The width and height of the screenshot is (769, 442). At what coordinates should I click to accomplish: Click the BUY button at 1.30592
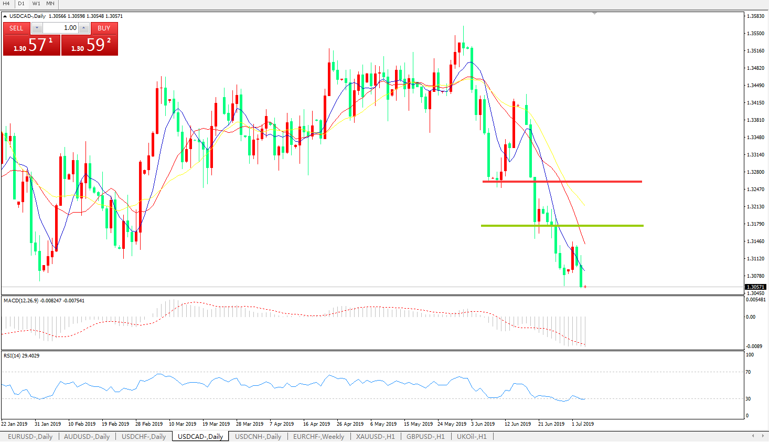coord(90,45)
